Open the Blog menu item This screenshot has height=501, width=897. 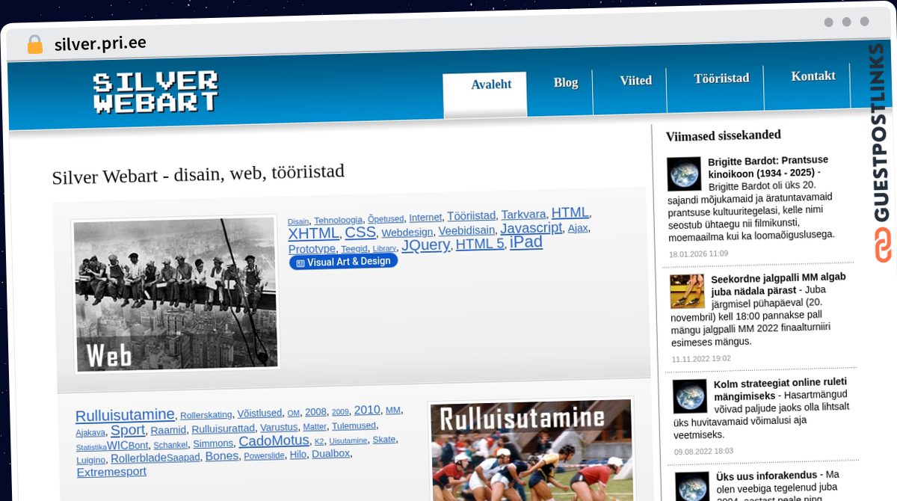(566, 82)
